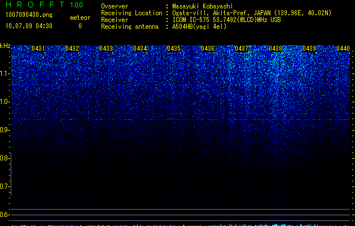The height and width of the screenshot is (226, 355).
Task: Click the 0.8 frequency axis label
Action: pos(5,158)
